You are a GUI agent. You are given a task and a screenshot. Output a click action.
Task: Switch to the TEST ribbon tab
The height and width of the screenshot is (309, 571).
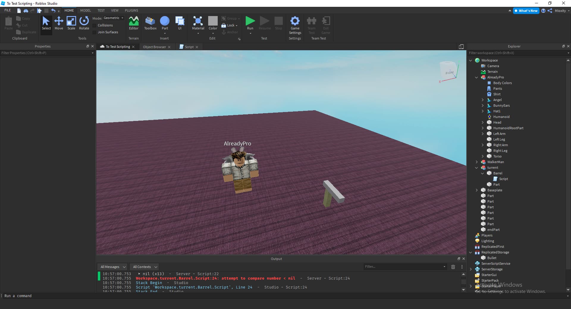[x=101, y=10]
